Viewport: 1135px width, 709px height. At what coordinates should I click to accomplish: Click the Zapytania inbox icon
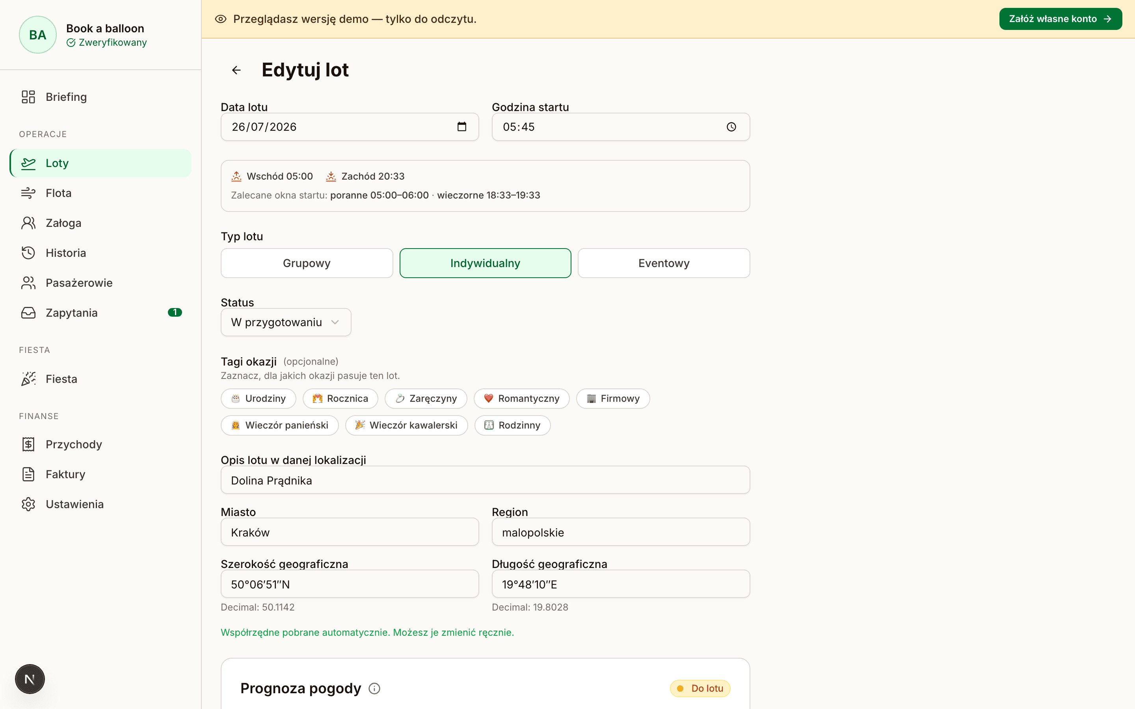28,313
